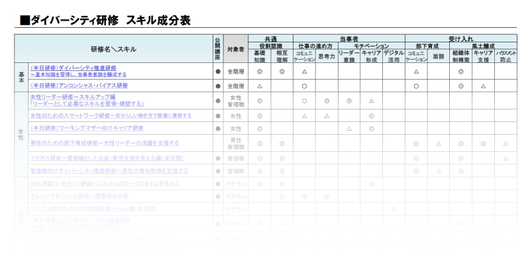This screenshot has width=530, height=262.
Task: Open 50代活動(いそかつ)研修 link
Action: pos(105,184)
